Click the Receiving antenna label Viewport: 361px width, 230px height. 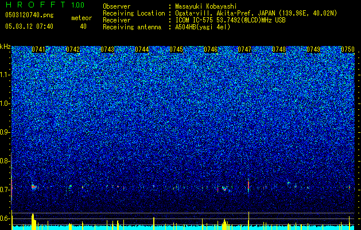(132, 27)
